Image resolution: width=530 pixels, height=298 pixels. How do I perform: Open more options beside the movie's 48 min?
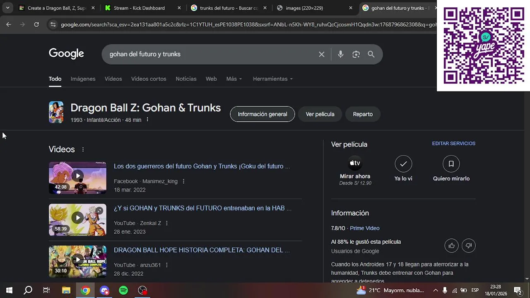tap(147, 120)
